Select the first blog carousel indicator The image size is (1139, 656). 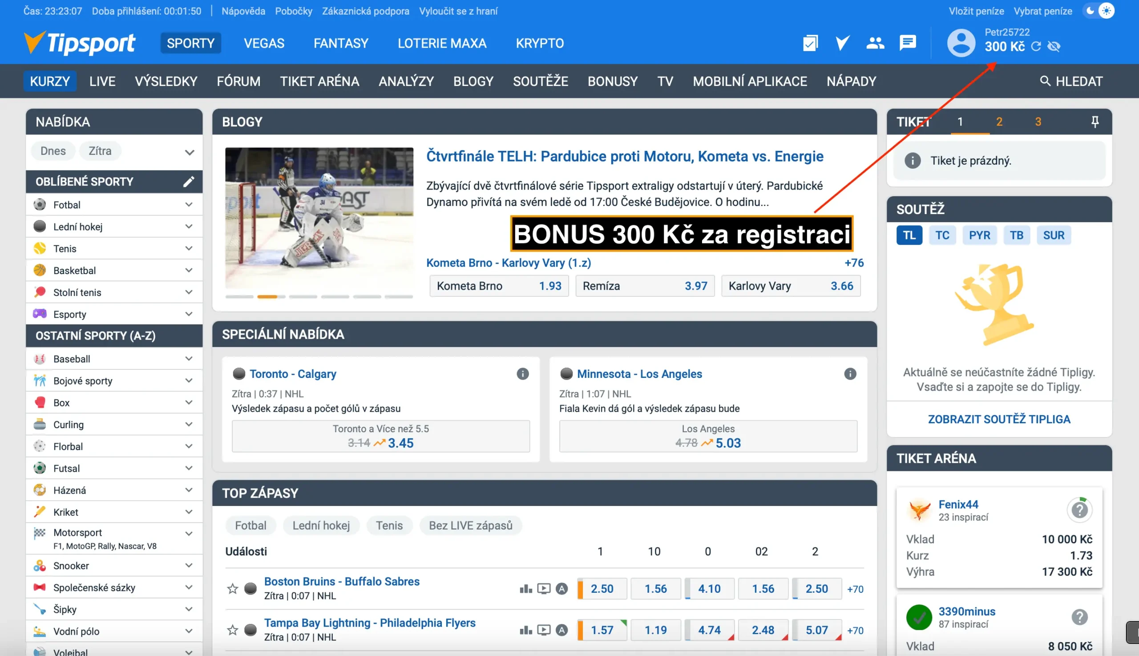point(239,296)
